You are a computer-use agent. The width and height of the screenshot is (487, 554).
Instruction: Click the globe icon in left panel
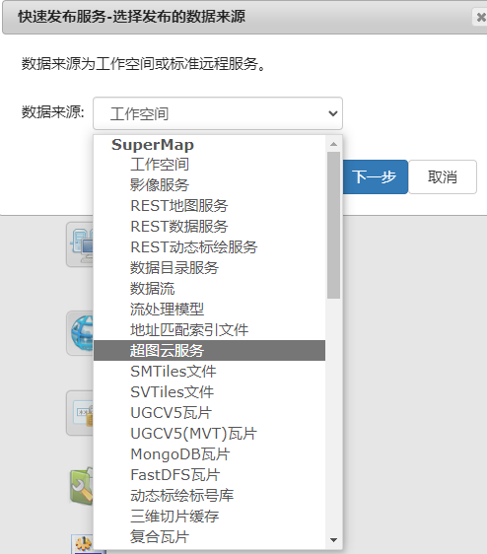click(81, 333)
